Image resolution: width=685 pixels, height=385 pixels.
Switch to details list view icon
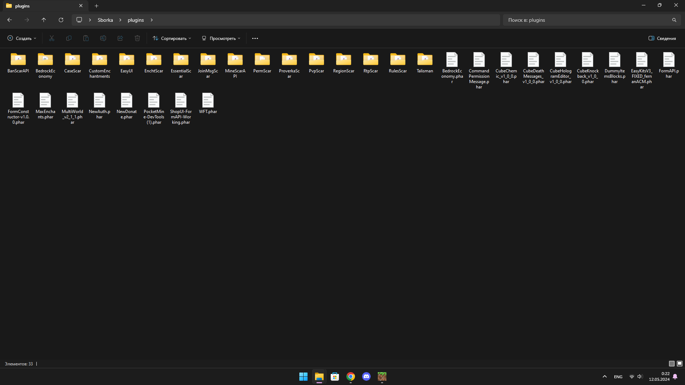pyautogui.click(x=671, y=364)
